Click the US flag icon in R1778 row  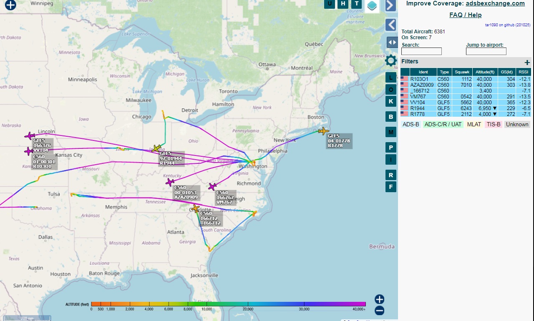tap(404, 114)
